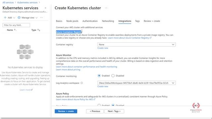The image size is (212, 119).
Task: Open Learn more about container performance link
Action: click(x=86, y=67)
